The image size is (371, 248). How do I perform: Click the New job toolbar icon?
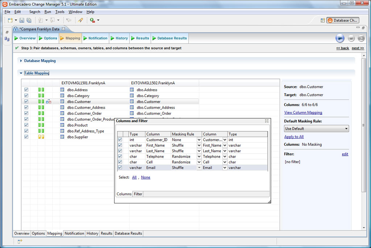pos(10,20)
